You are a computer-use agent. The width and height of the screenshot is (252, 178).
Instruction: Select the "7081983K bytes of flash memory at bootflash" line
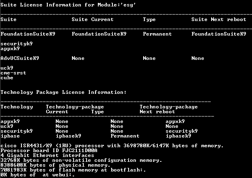tap(73, 170)
